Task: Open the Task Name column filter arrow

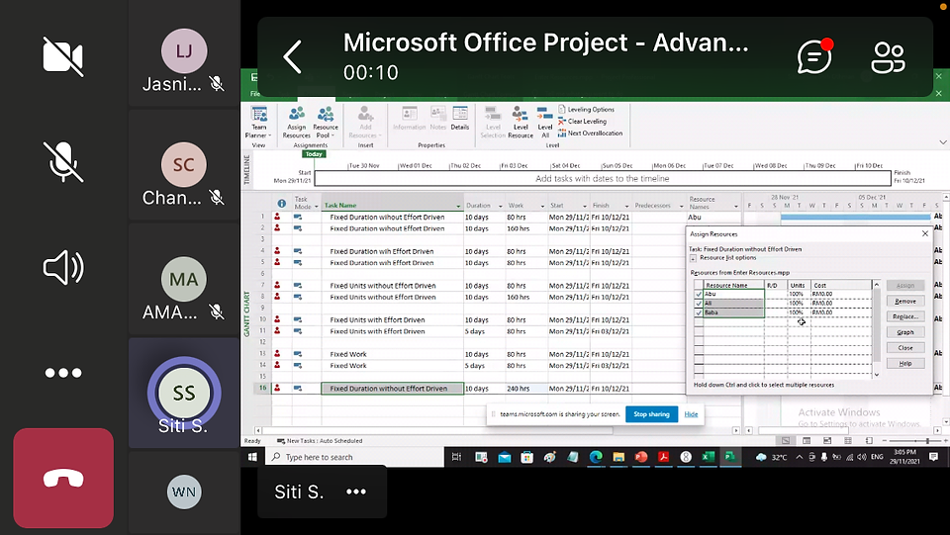Action: [x=458, y=206]
